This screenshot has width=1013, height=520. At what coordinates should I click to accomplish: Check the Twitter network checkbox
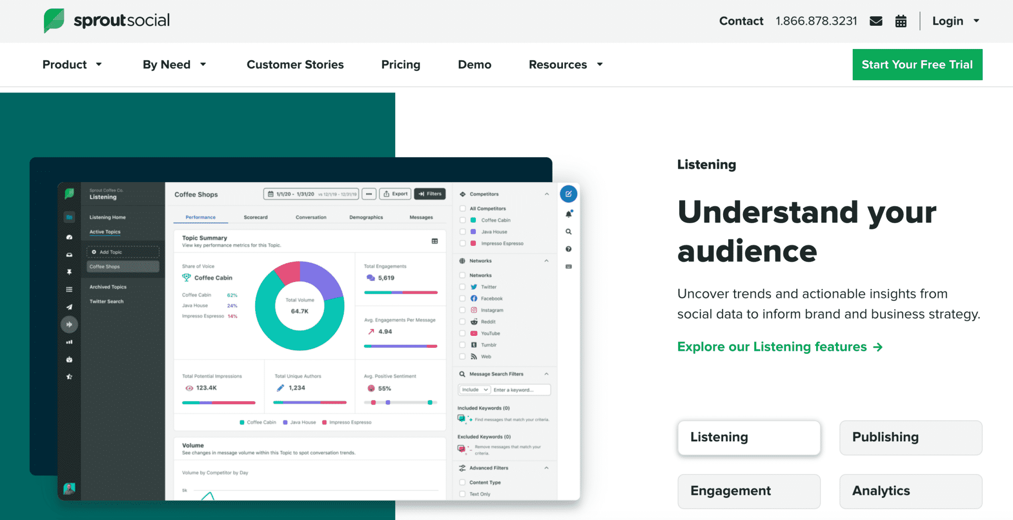[462, 287]
